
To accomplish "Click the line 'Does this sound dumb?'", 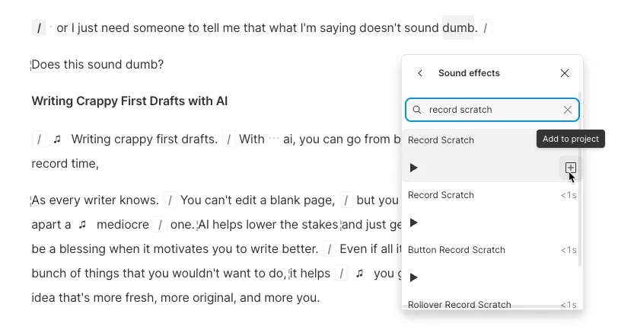I will tap(97, 64).
